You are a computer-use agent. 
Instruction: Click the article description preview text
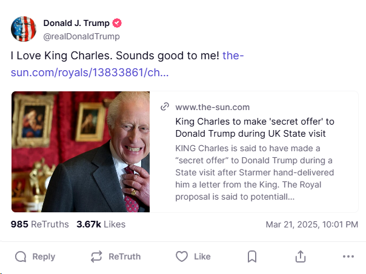(255, 172)
